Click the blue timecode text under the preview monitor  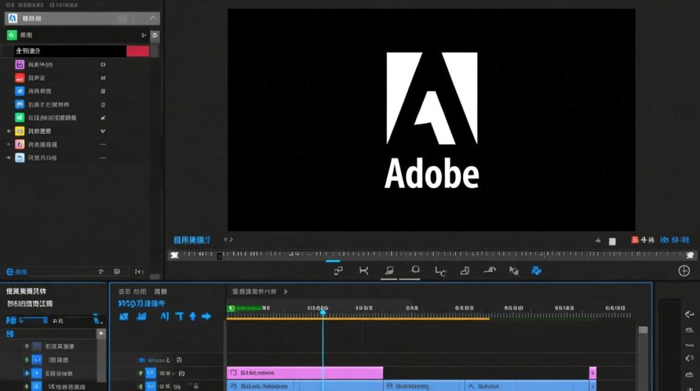(x=192, y=240)
